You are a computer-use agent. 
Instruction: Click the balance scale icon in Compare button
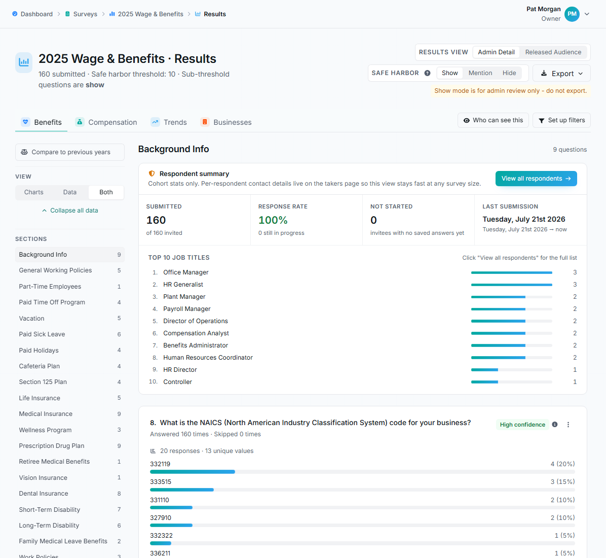(x=24, y=152)
